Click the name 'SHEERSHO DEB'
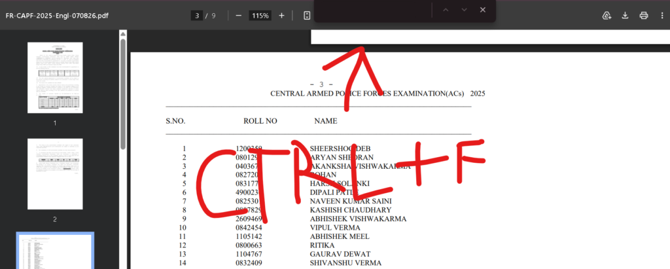The image size is (670, 269). (340, 149)
